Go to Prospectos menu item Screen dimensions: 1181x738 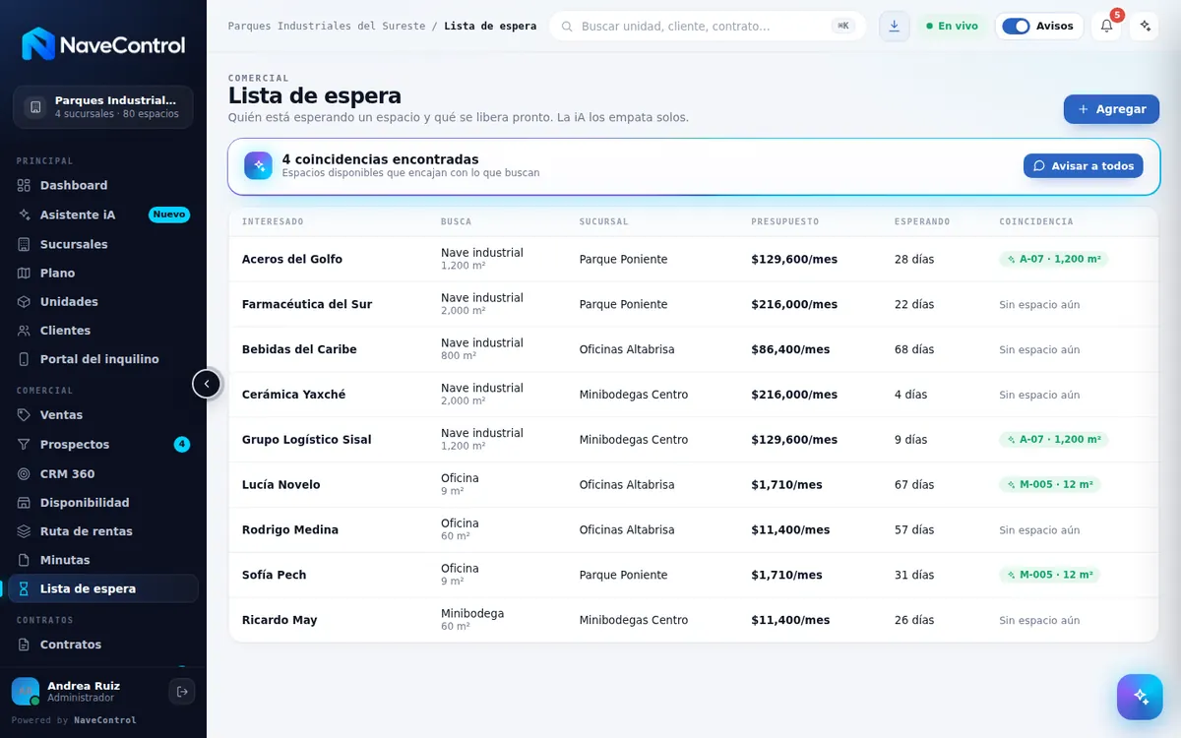pyautogui.click(x=103, y=445)
